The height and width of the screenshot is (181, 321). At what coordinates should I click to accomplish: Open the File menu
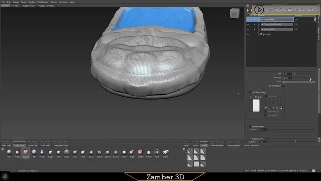(3, 2)
